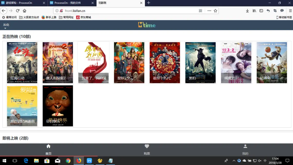293x165 pixels.
Task: Open movie poster 比得兔
Action: click(272, 63)
